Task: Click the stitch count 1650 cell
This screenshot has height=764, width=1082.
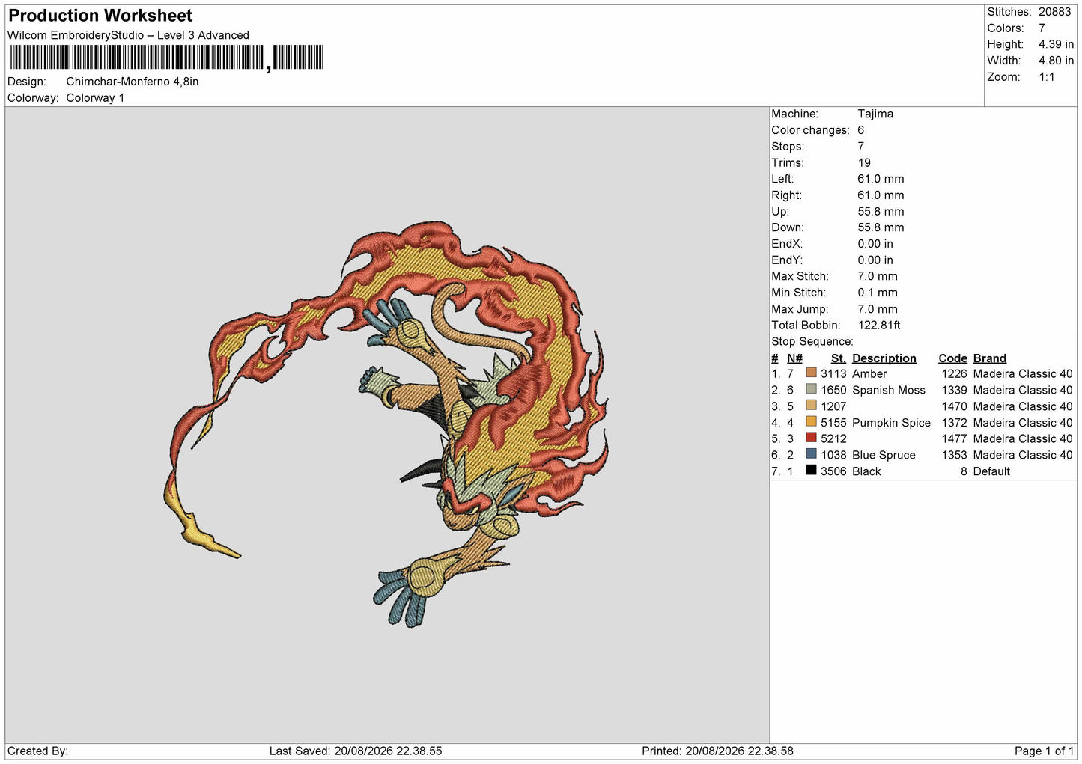Action: [833, 390]
